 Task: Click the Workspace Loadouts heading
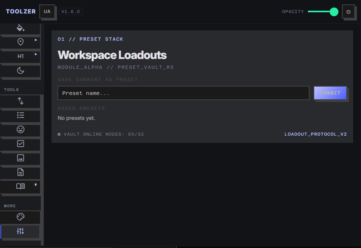coord(112,55)
